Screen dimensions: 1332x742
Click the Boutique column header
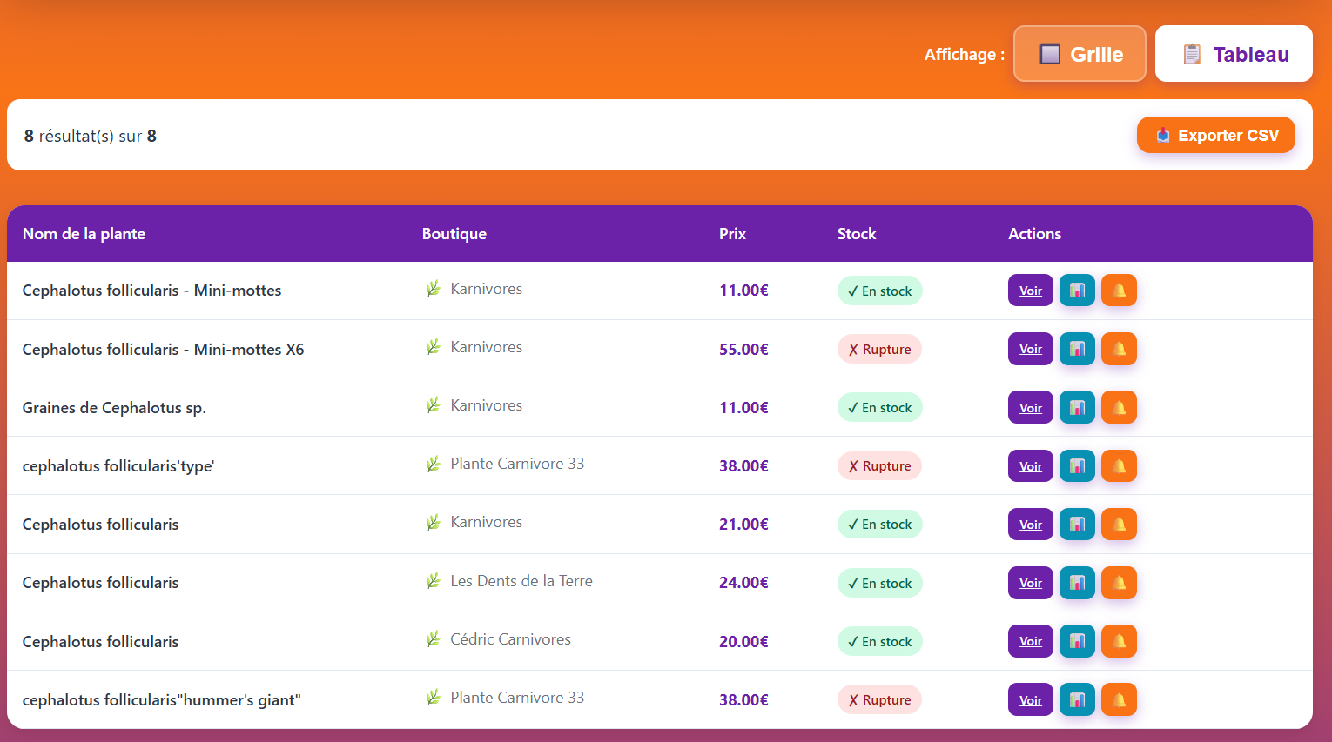(x=454, y=234)
